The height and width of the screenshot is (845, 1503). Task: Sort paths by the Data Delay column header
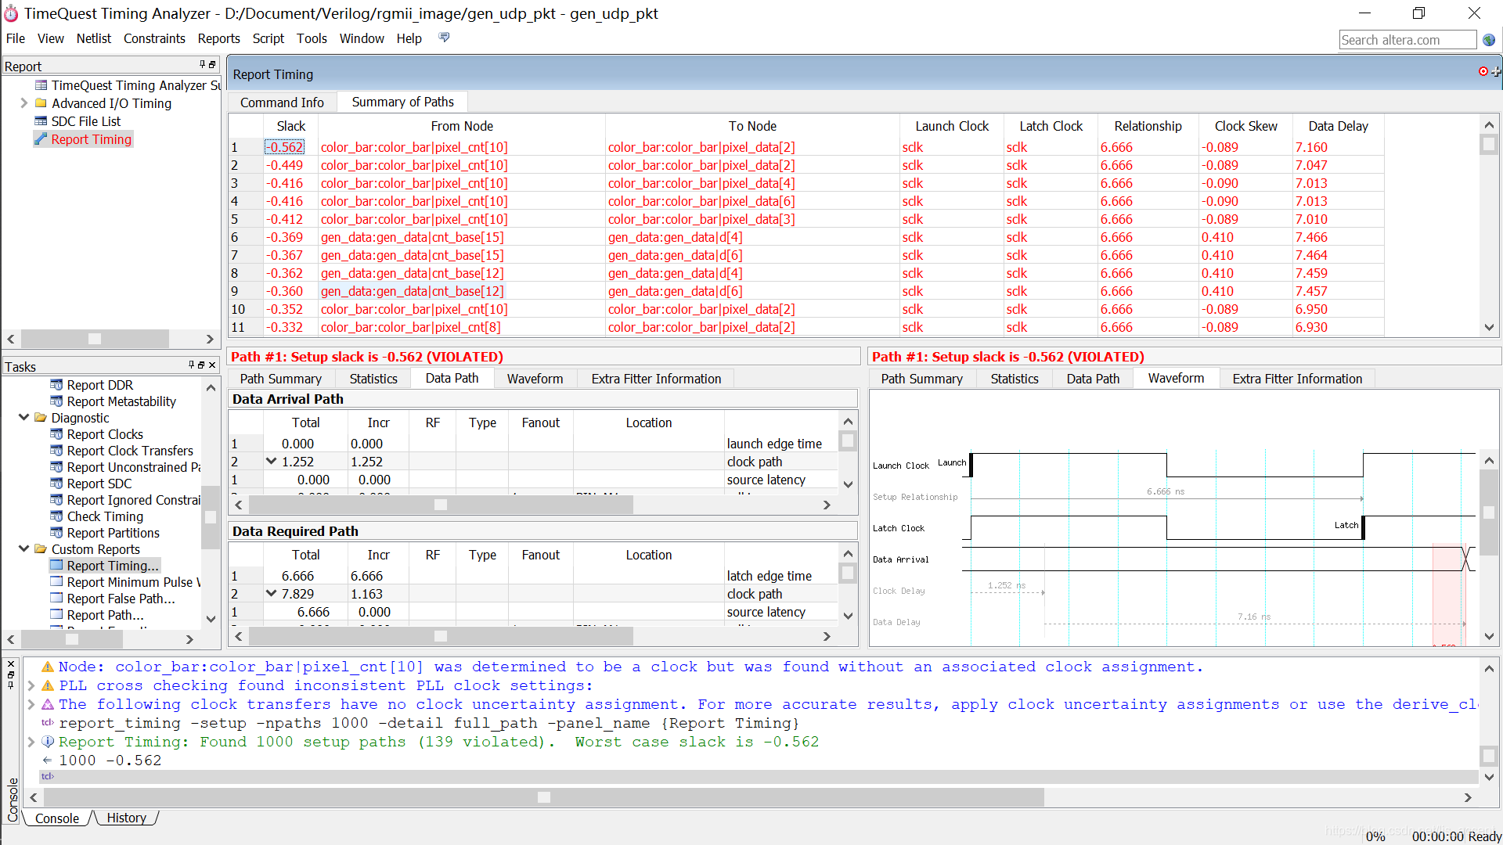coord(1338,126)
